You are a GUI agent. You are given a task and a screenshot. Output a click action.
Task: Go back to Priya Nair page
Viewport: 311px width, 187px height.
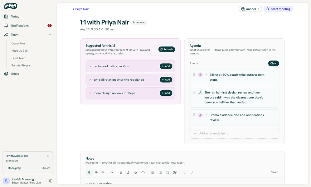(80, 9)
